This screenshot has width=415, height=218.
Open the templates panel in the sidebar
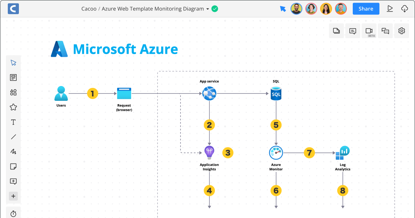pos(13,77)
